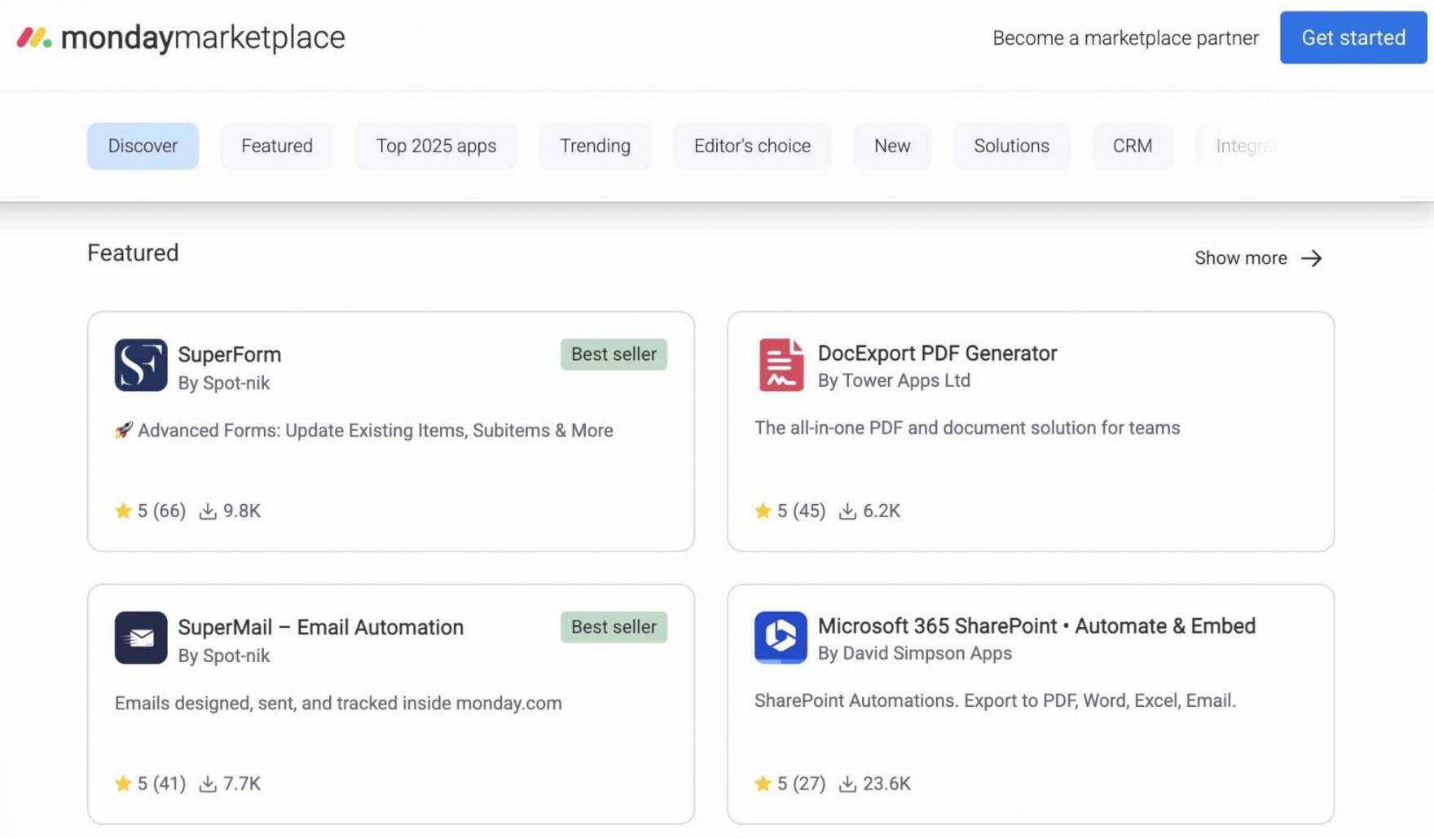Image resolution: width=1434 pixels, height=838 pixels.
Task: Open Become a marketplace partner link
Action: 1125,37
